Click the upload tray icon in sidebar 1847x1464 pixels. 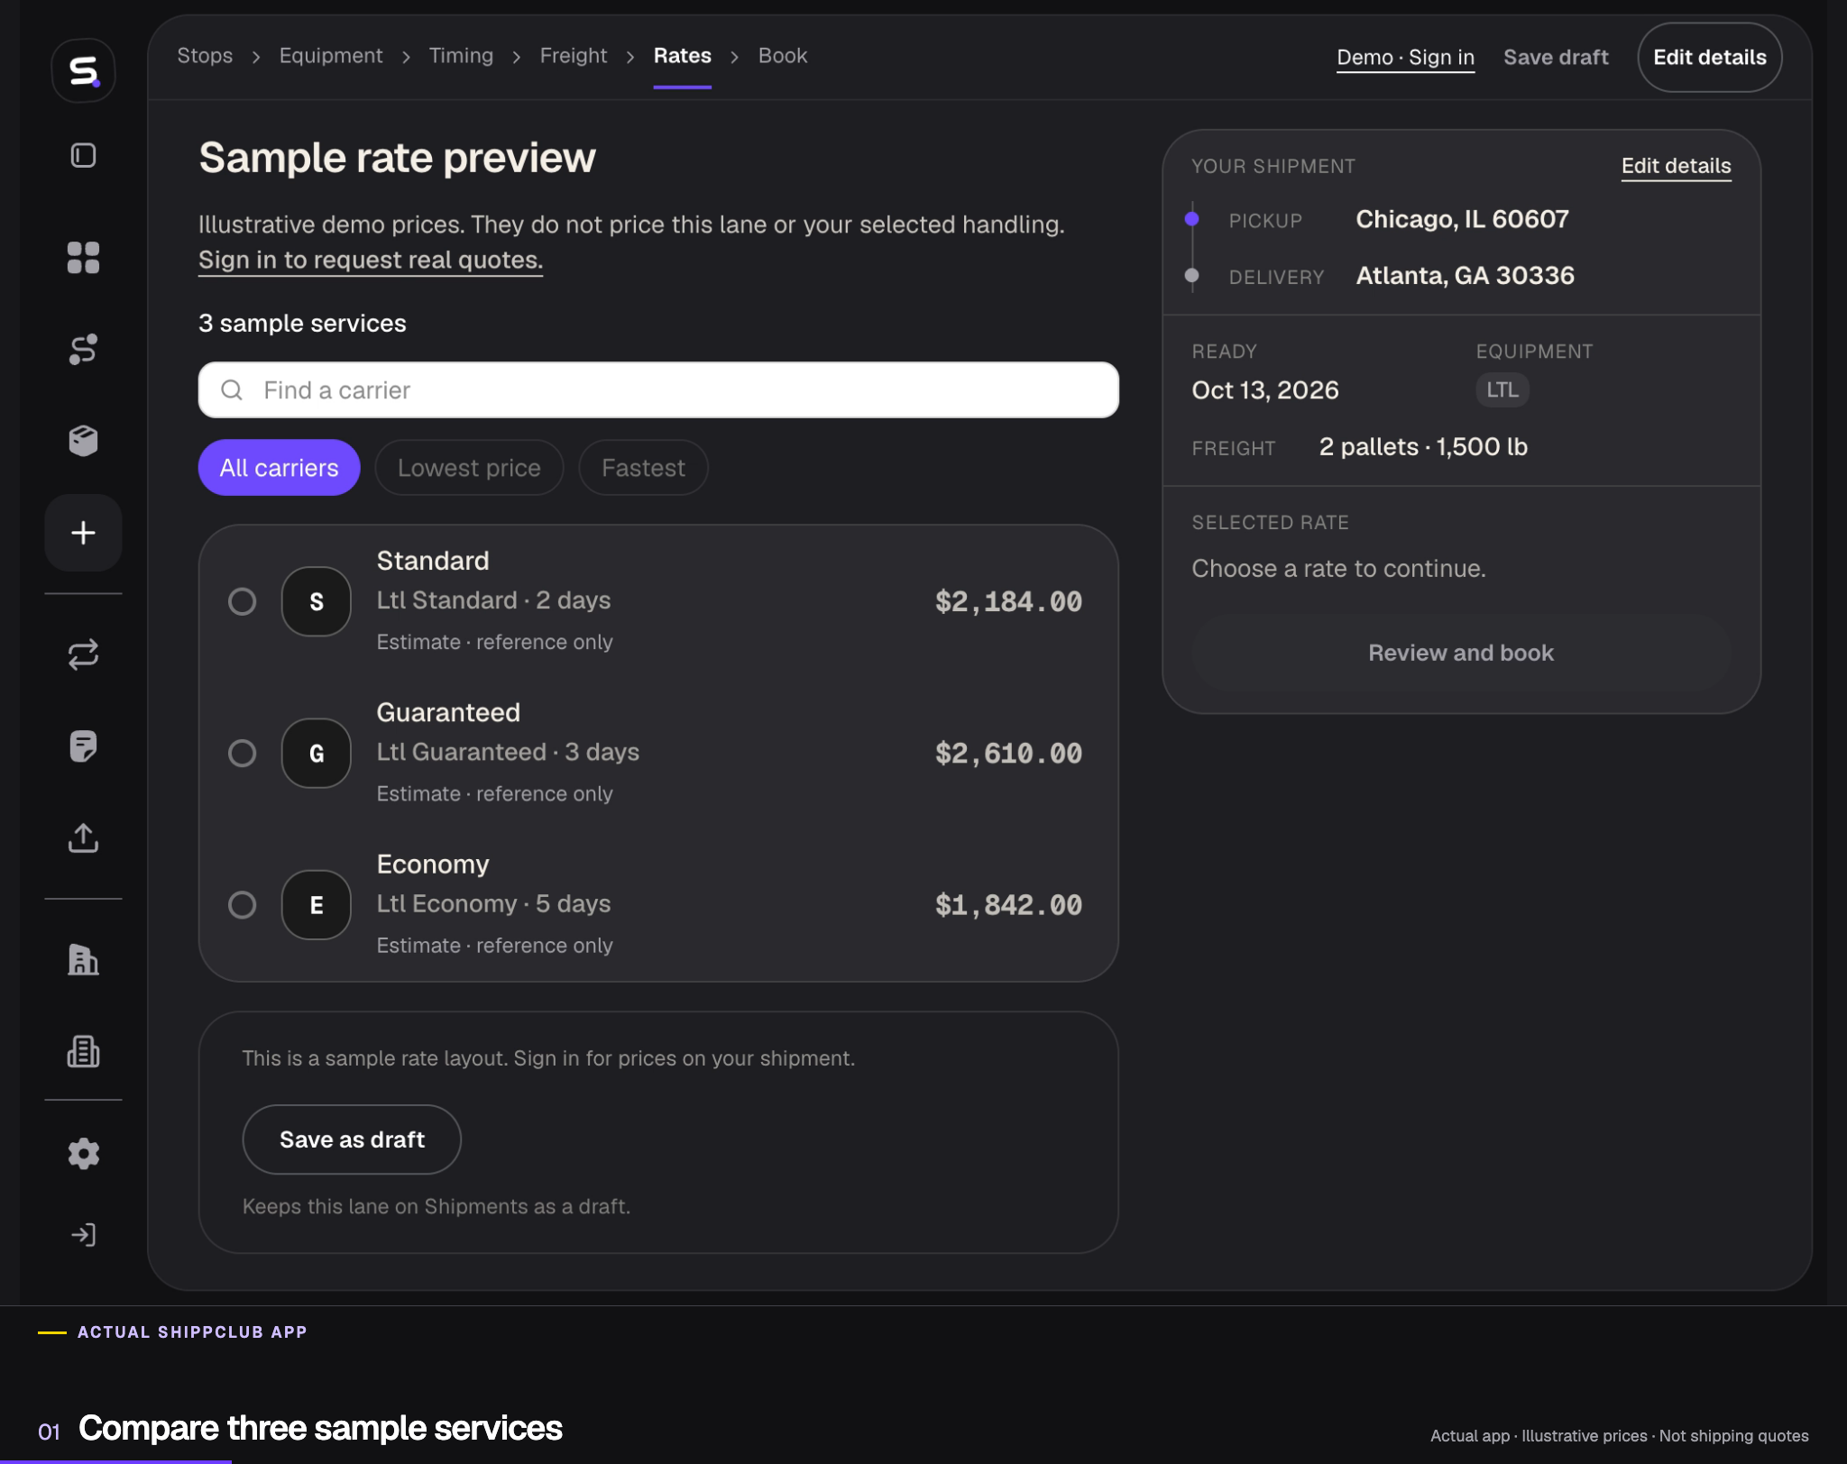coord(83,837)
